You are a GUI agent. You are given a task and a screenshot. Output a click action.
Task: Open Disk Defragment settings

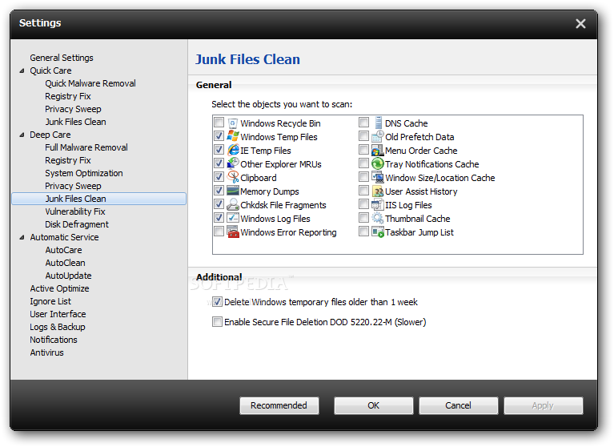click(x=77, y=224)
